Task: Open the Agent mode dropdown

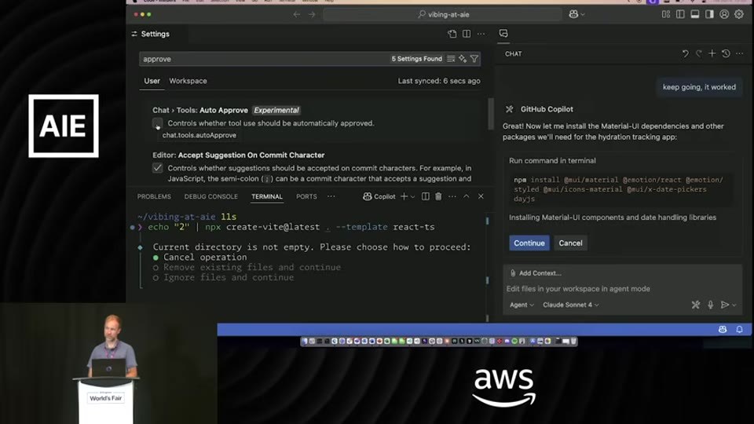Action: [x=522, y=305]
